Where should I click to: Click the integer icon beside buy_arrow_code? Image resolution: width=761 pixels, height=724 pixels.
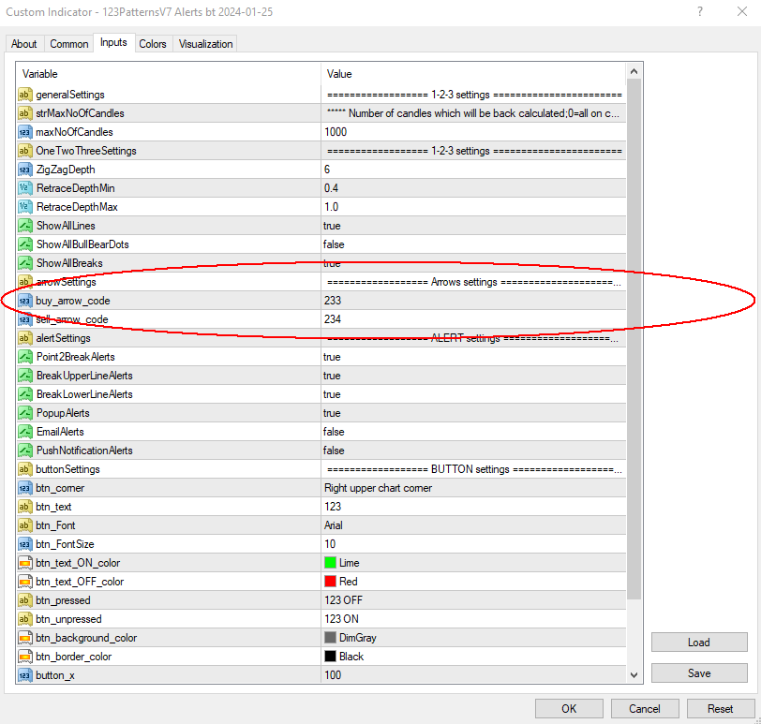coord(24,301)
